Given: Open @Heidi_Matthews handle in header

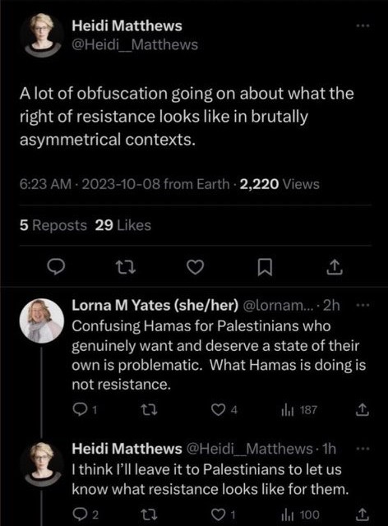Looking at the screenshot, I should 135,44.
